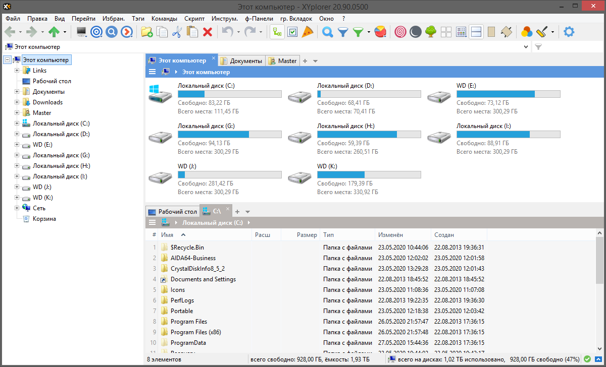This screenshot has height=367, width=606.
Task: Expand the Documents node in tree
Action: click(17, 92)
